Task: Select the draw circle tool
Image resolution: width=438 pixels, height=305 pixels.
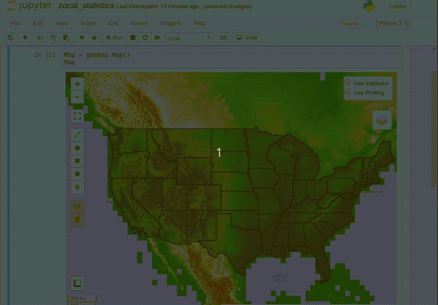Action: 77,174
